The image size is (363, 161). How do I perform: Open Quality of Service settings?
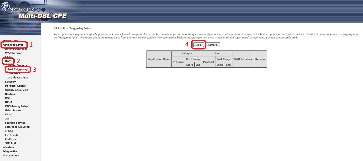(16, 90)
